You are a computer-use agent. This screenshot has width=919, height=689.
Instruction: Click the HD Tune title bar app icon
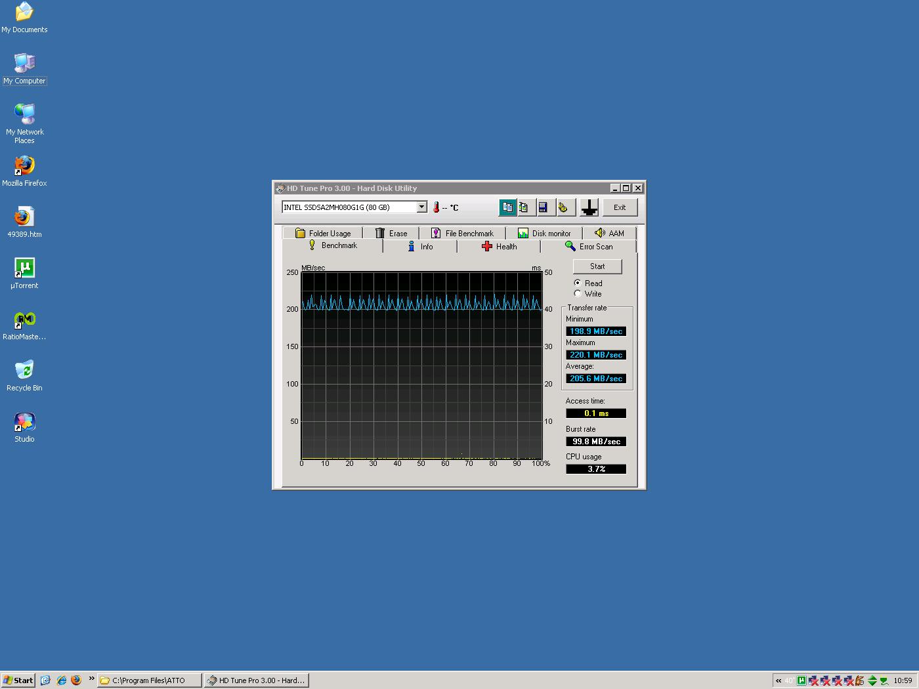pos(280,188)
